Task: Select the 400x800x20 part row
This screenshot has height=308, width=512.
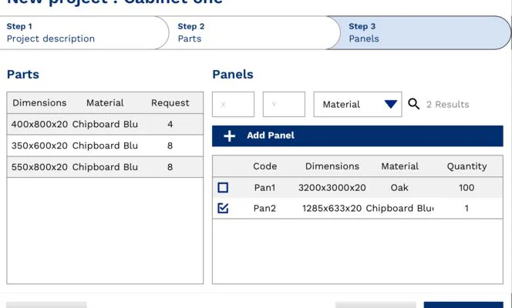Action: click(105, 124)
